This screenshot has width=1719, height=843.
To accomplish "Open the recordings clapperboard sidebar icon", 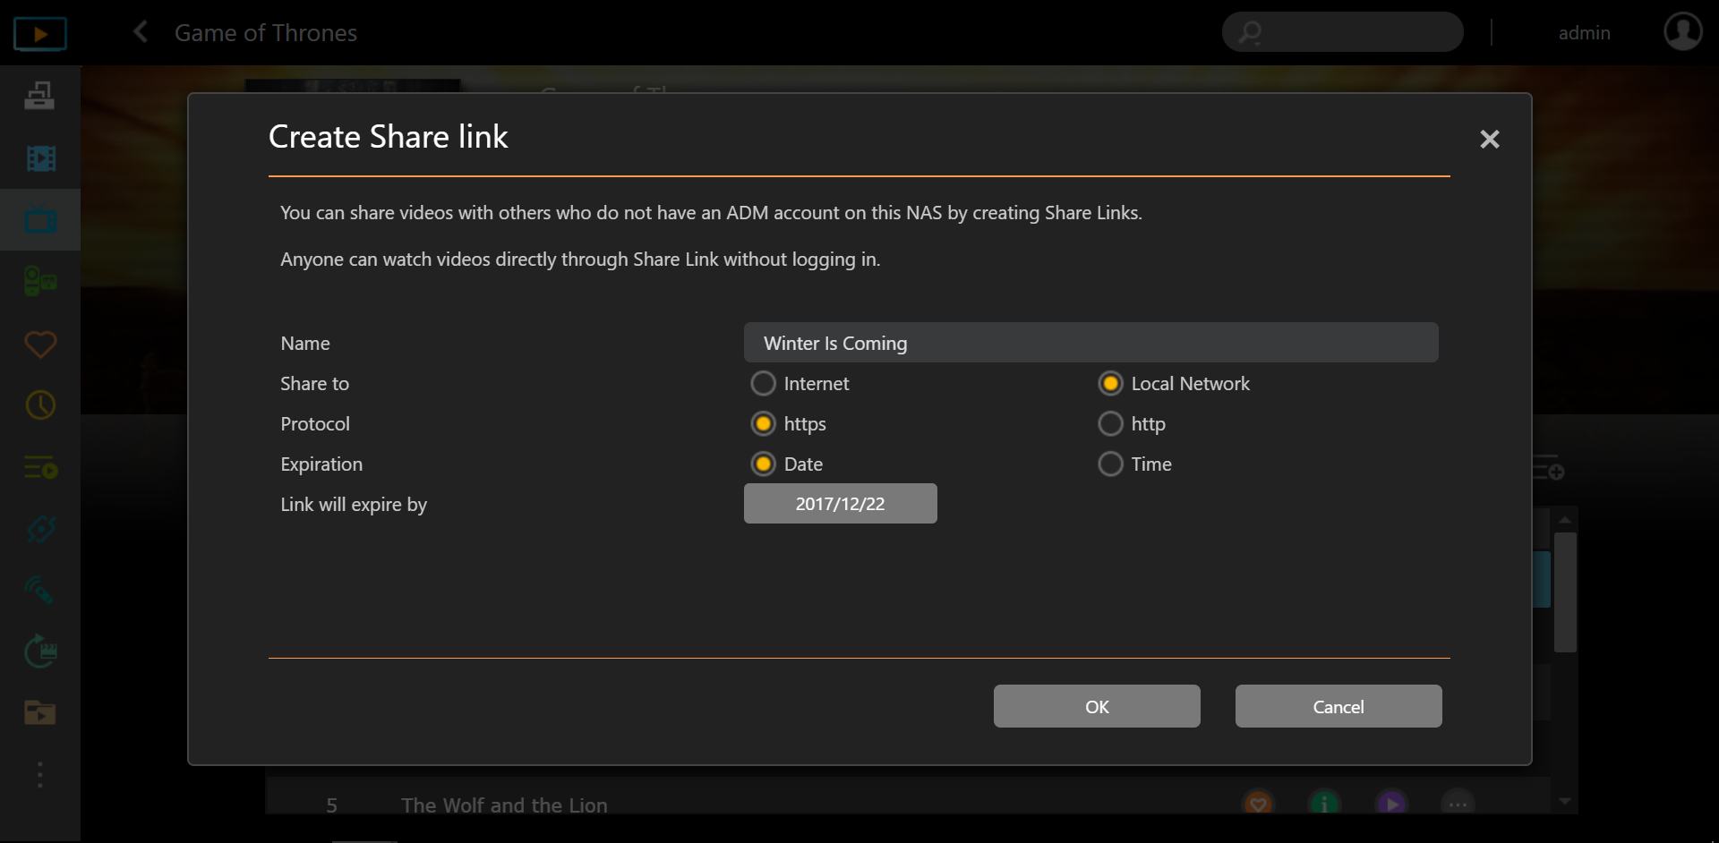I will point(40,651).
